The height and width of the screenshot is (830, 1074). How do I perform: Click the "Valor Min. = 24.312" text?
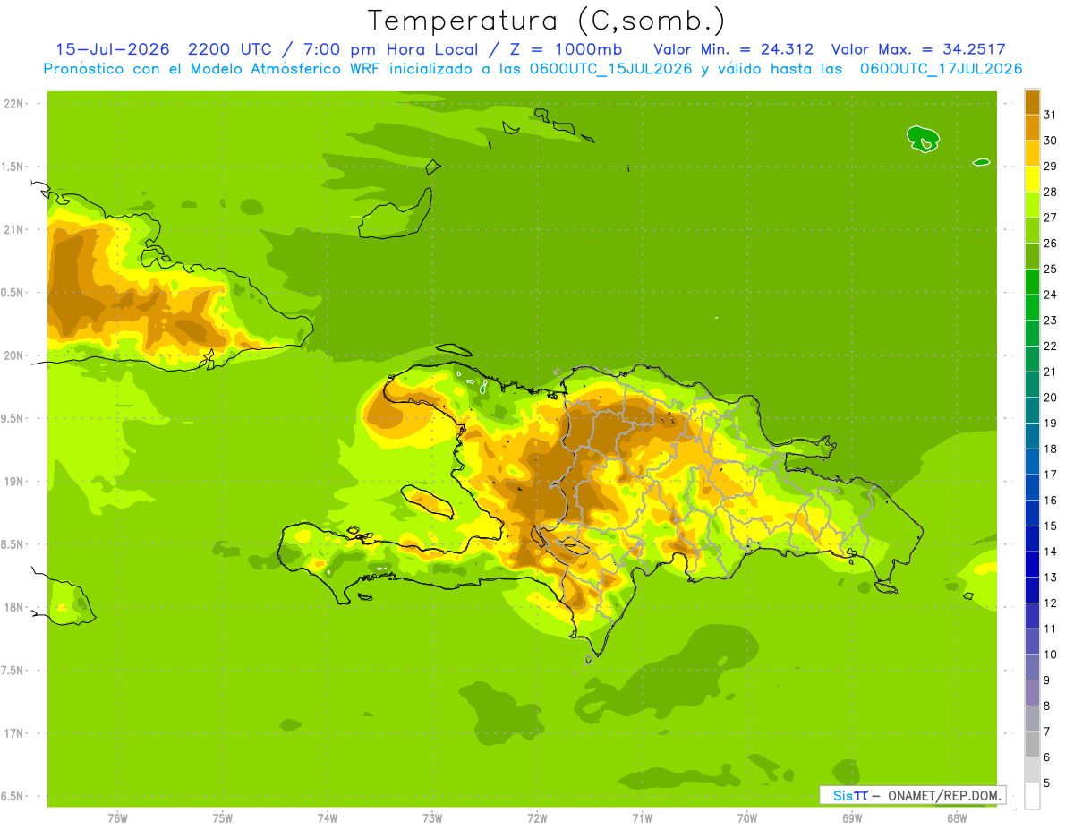coord(734,49)
